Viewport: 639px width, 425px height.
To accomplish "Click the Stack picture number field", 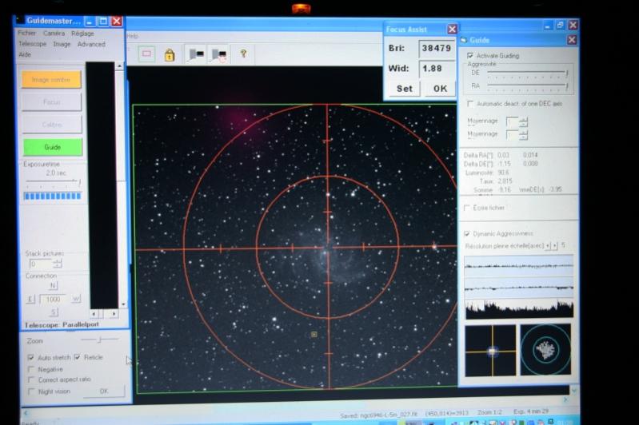I will pos(41,264).
